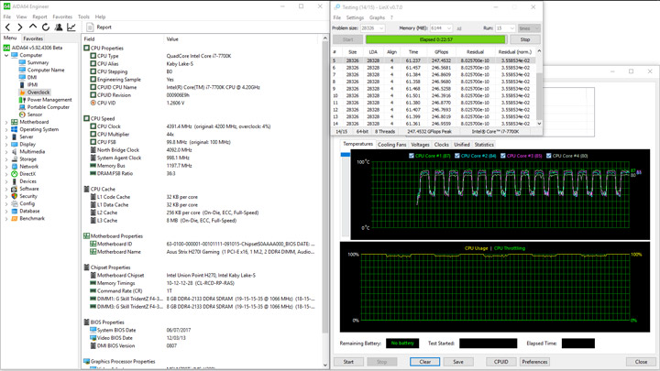Click the Back navigation arrow in AIDA64 toolbar
660x371 pixels.
8,27
